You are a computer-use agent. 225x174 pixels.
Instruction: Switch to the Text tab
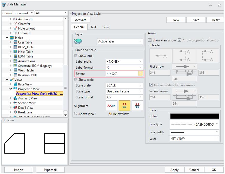pos(93,27)
